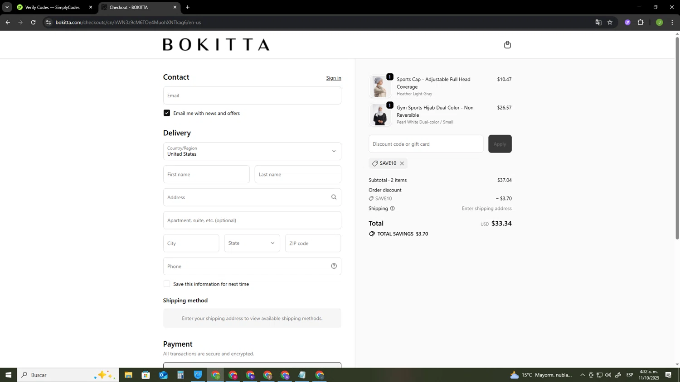Click the ZIP code field
The width and height of the screenshot is (680, 382).
(x=313, y=243)
